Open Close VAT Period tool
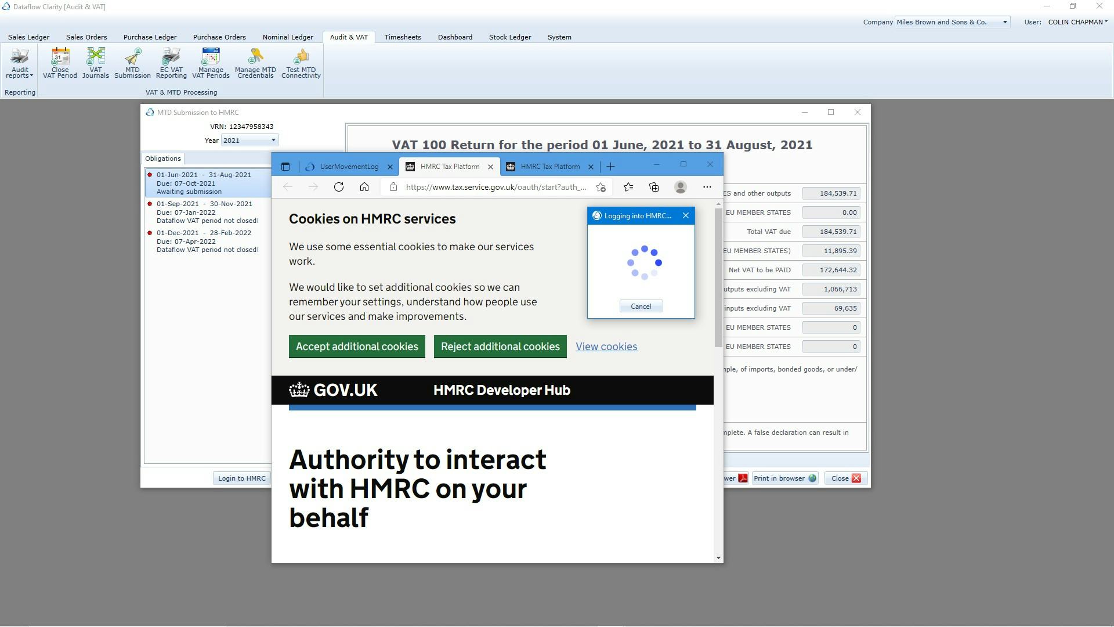 click(60, 63)
